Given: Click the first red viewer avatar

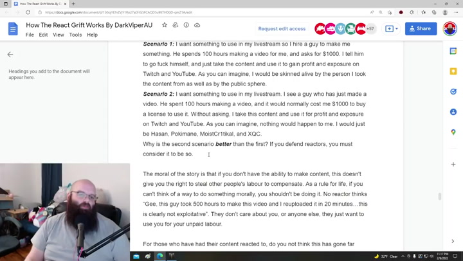Looking at the screenshot, I should click(320, 29).
